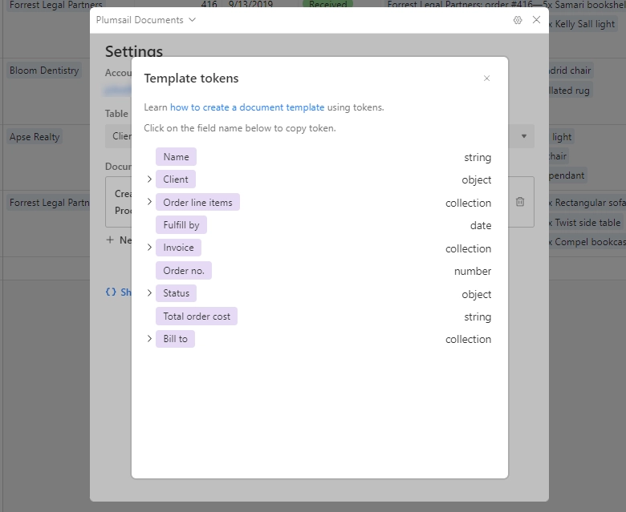Copy the Order no. token
Image resolution: width=626 pixels, height=512 pixels.
point(184,271)
